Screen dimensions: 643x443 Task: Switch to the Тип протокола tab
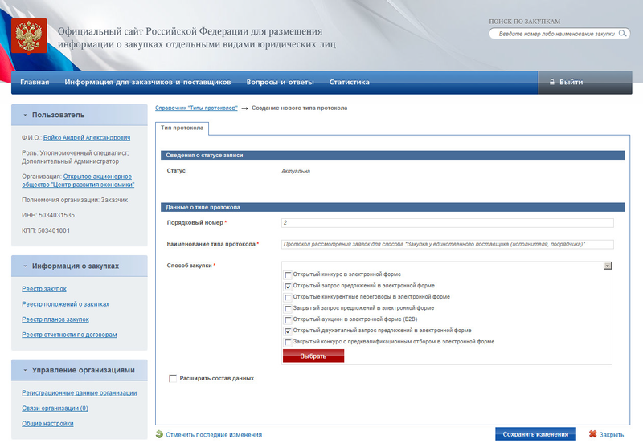183,128
